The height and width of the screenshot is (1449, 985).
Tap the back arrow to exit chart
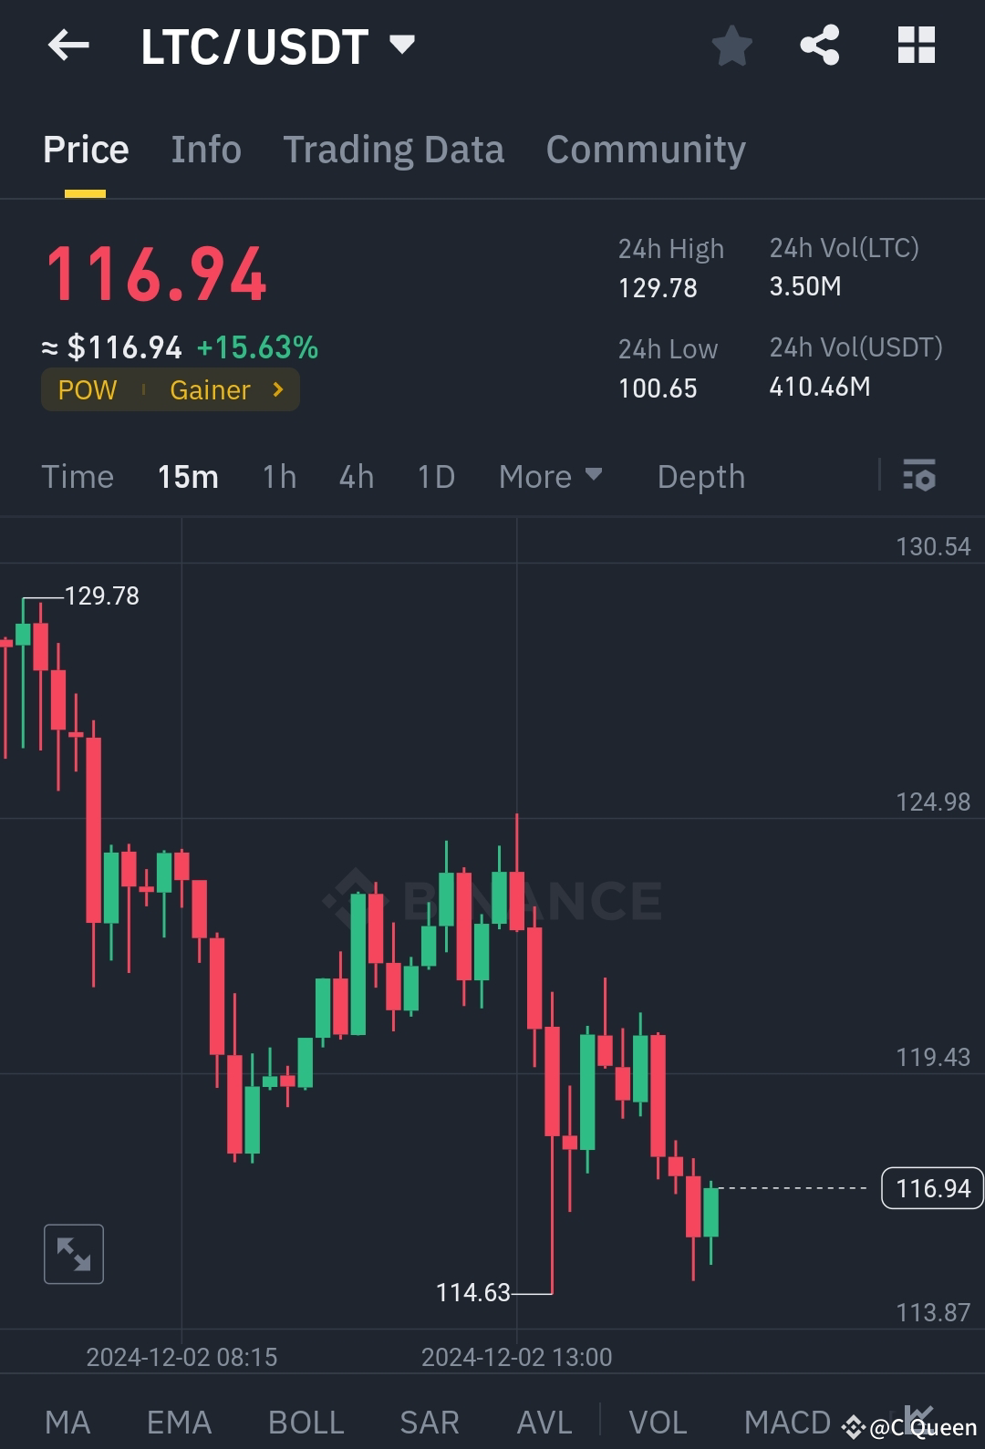click(x=68, y=46)
